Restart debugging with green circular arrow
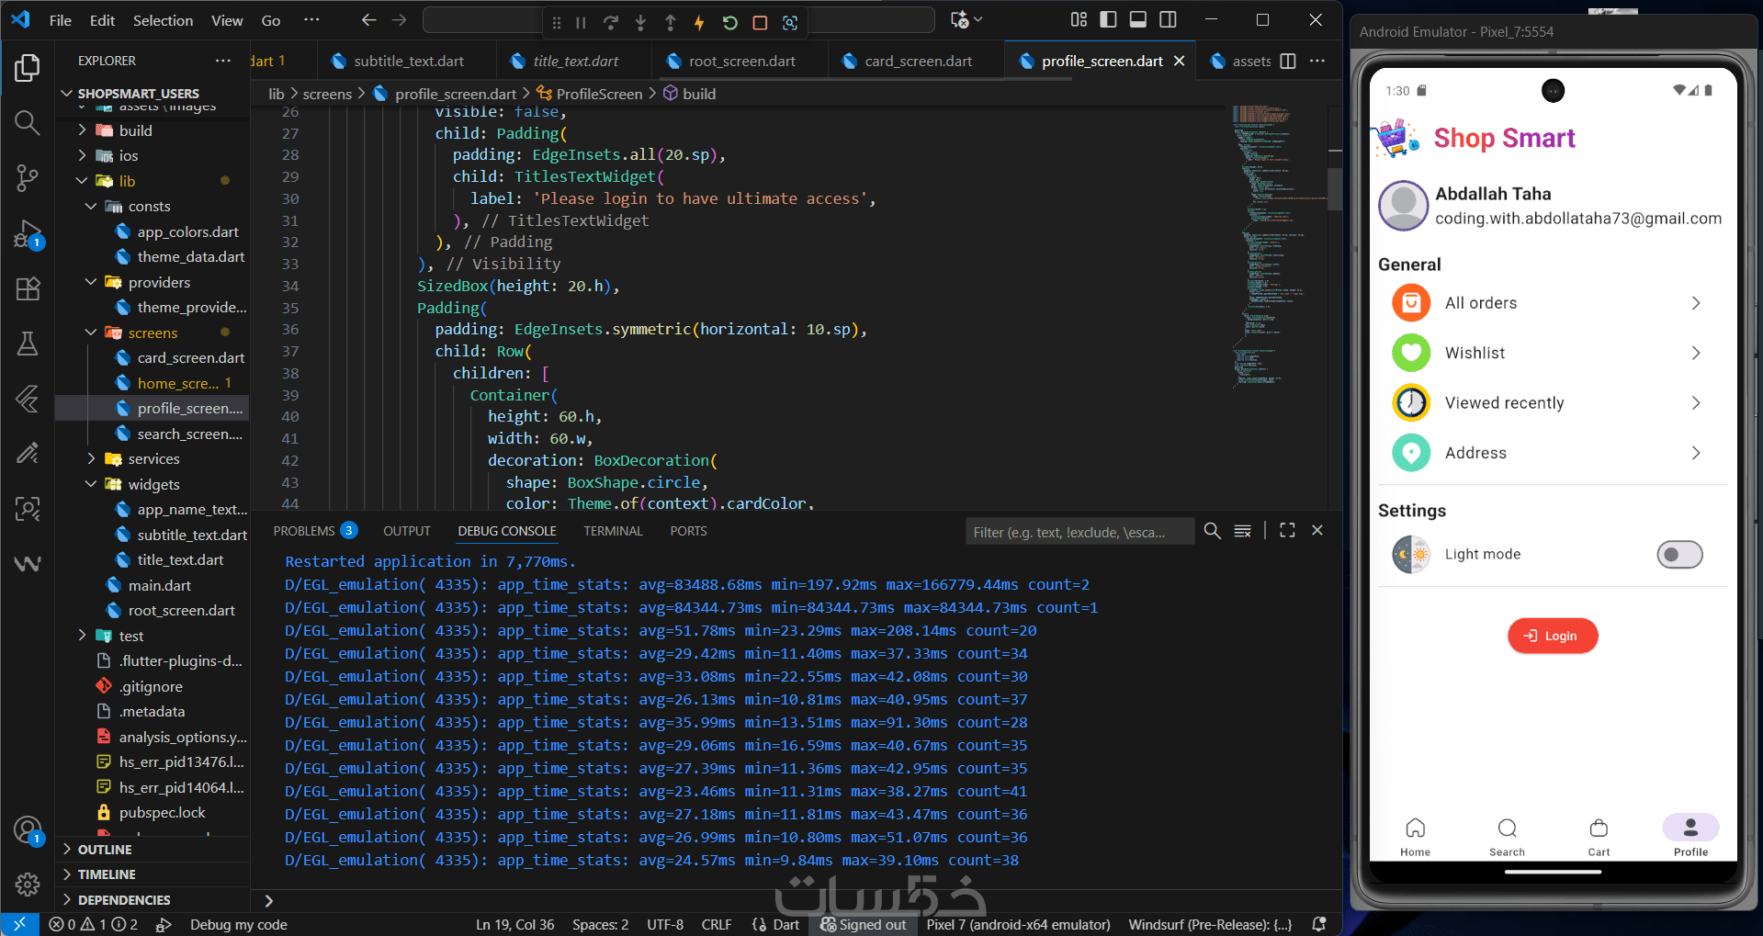Screen dimensions: 1763x936 click(x=729, y=23)
